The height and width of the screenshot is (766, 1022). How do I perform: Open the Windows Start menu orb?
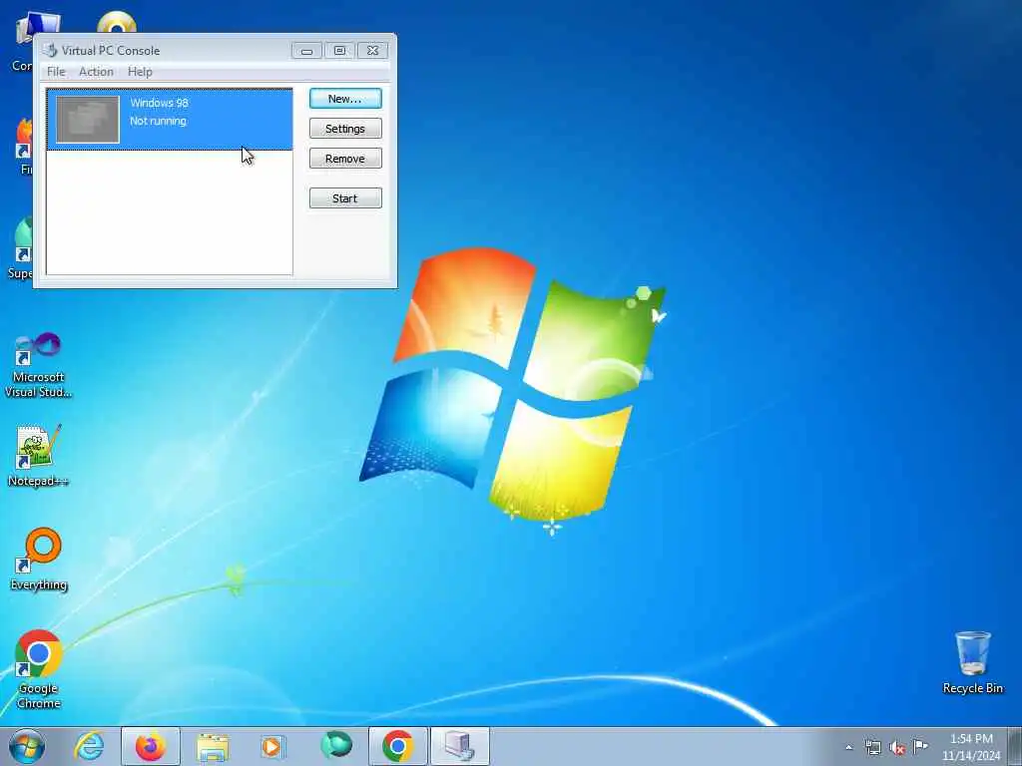[x=27, y=746]
